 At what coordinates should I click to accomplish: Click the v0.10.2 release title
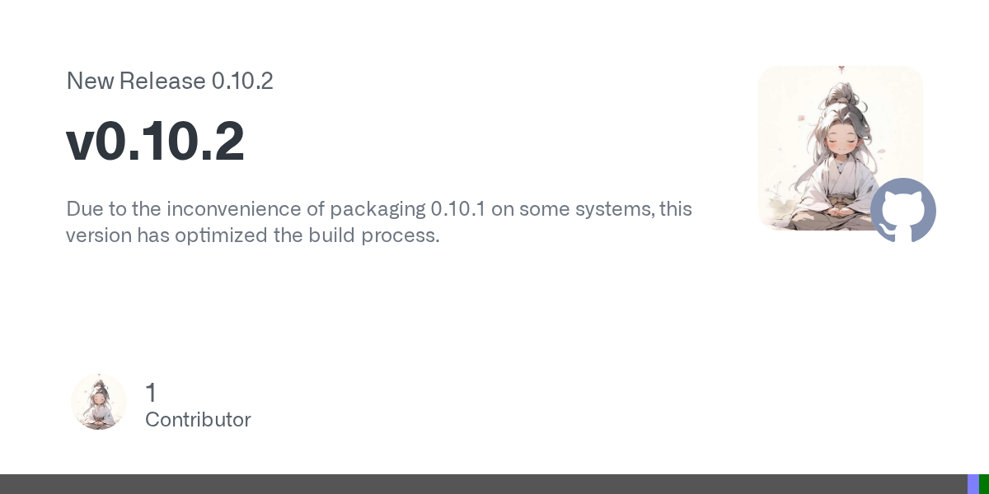(155, 142)
